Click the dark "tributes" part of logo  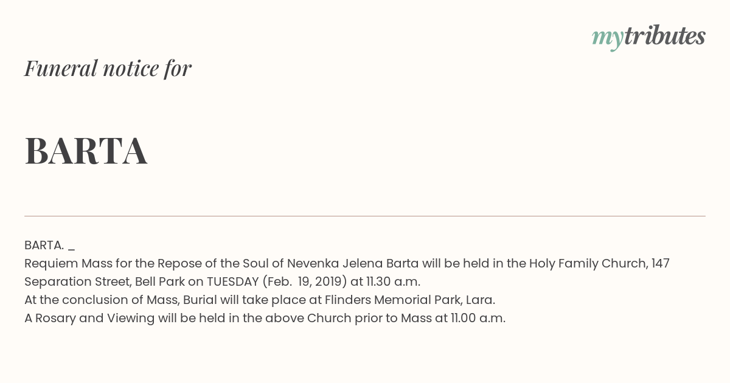click(x=664, y=36)
